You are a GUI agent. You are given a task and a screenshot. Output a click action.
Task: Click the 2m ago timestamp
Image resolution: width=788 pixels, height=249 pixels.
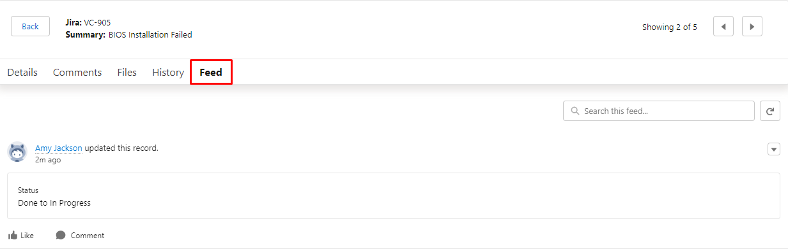point(48,160)
